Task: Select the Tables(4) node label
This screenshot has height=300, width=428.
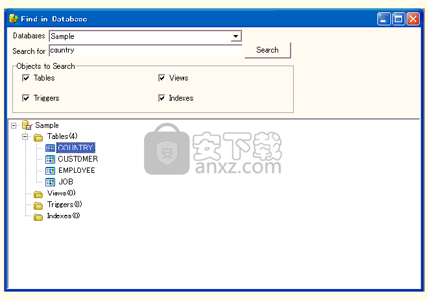Action: pos(62,136)
